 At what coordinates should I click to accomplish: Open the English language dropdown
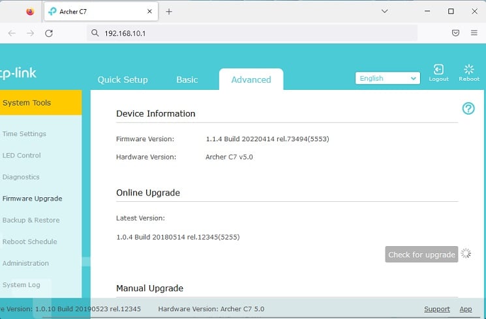pyautogui.click(x=387, y=78)
